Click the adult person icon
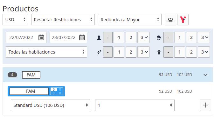215x117 pixels. [x=99, y=38]
